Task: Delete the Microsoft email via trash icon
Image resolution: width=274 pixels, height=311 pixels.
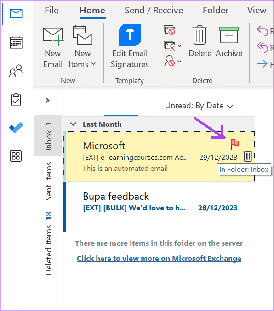Action: point(248,156)
